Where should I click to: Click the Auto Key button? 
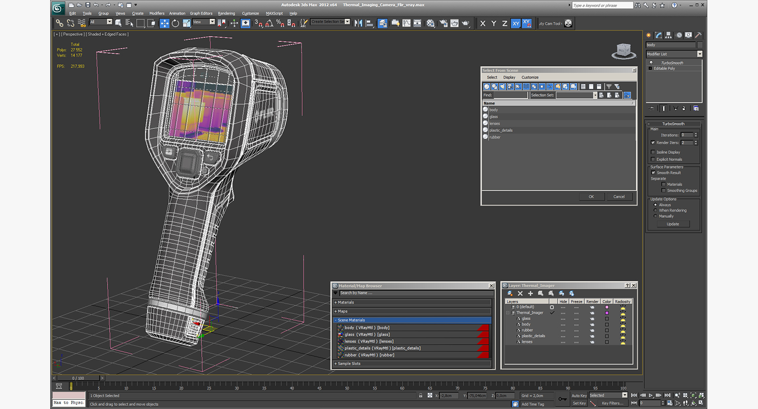pos(579,395)
